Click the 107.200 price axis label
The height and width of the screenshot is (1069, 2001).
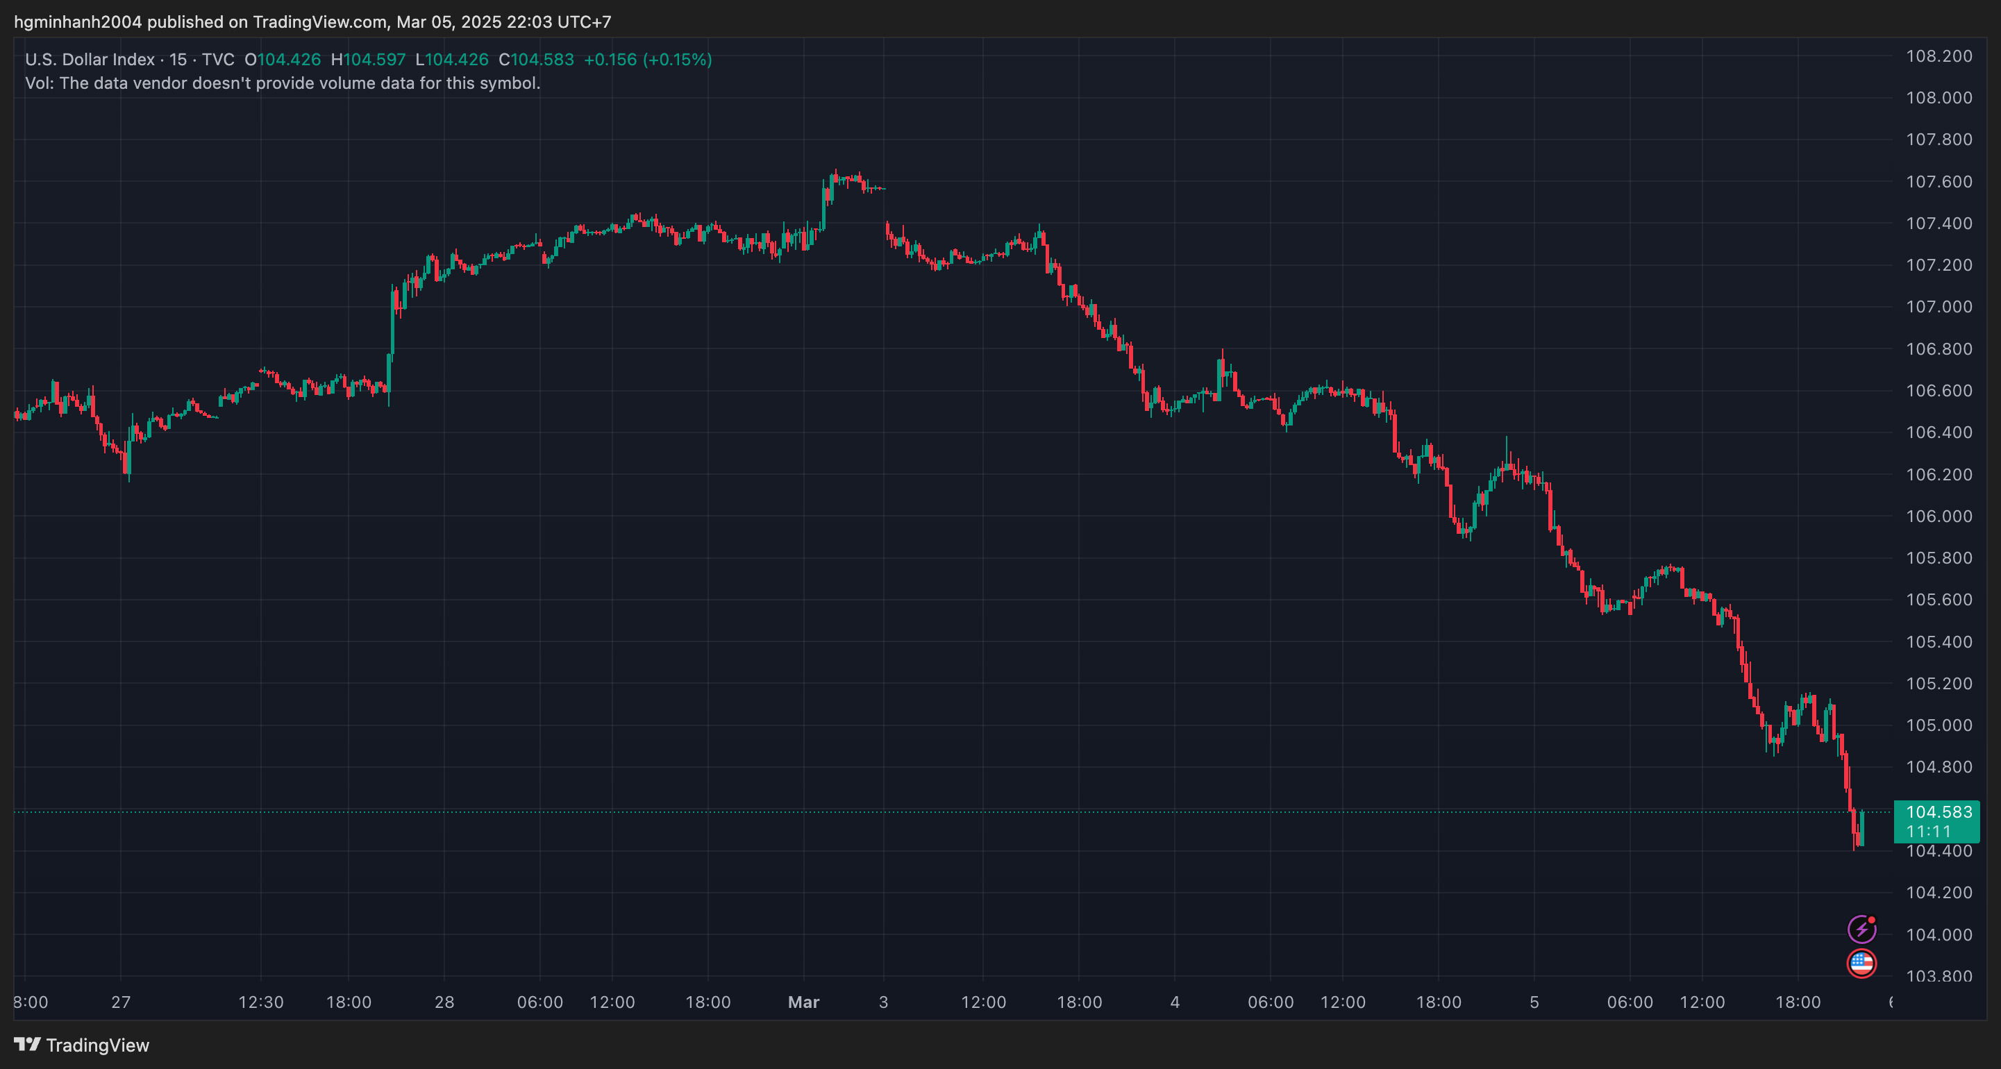[x=1939, y=265]
